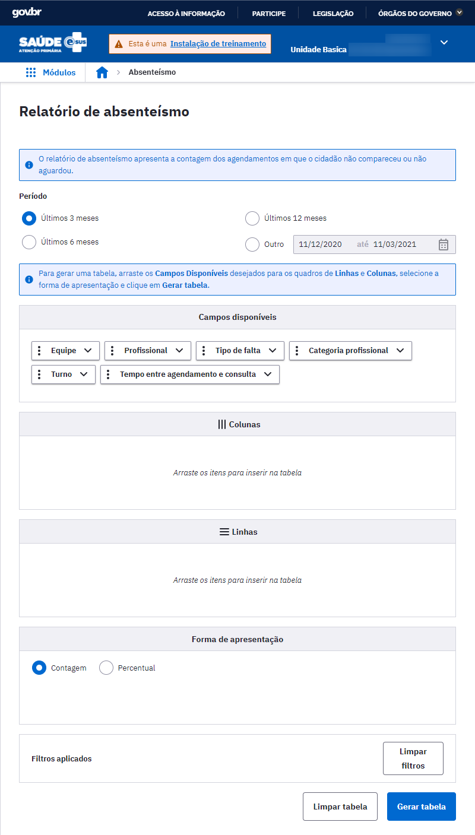Open the Instalação de treinamento link
The height and width of the screenshot is (835, 475).
click(x=218, y=44)
